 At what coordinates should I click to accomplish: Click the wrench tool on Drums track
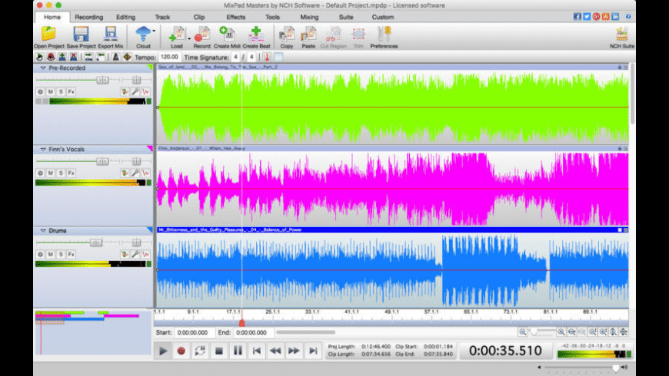(x=135, y=254)
